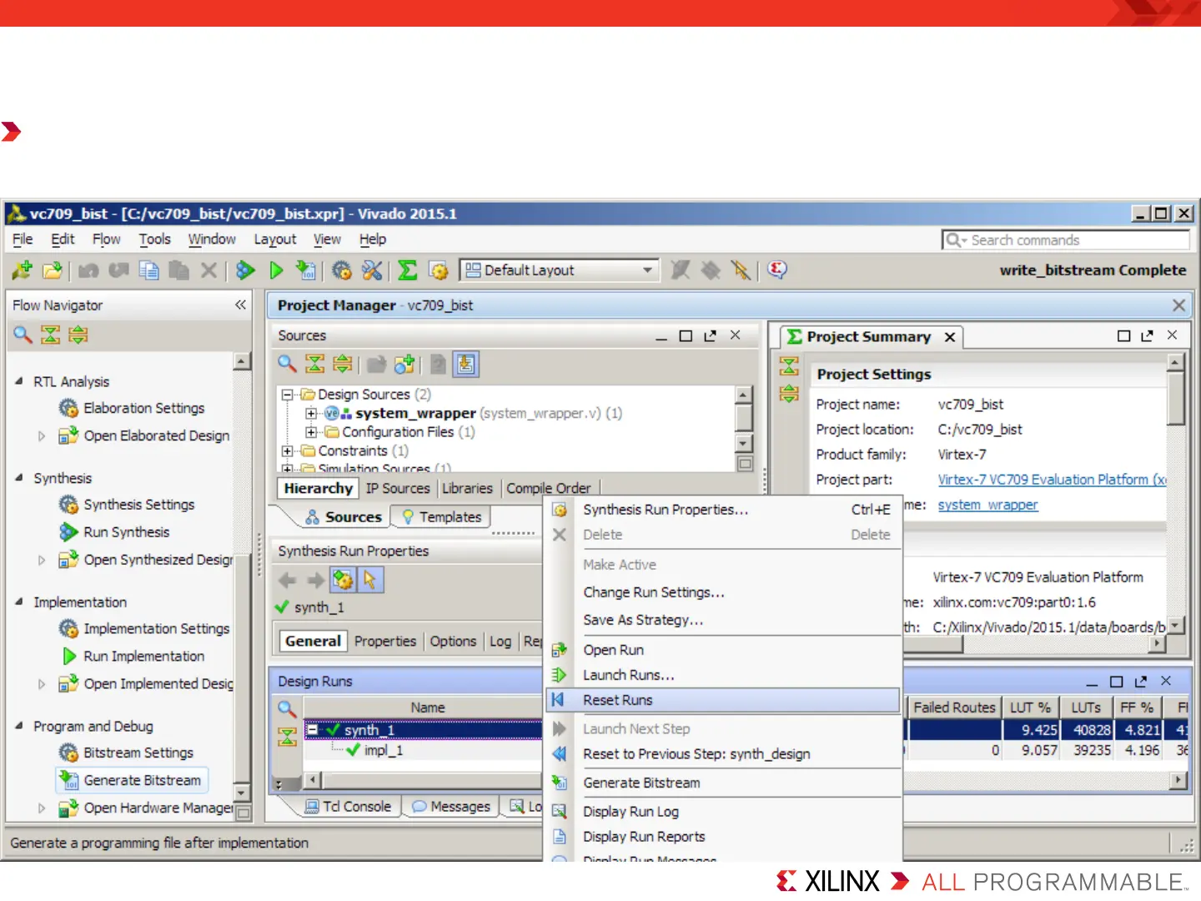
Task: Switch to the Compile Order tab
Action: (x=548, y=488)
